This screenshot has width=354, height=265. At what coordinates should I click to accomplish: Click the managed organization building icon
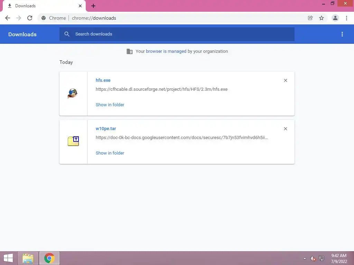pos(130,51)
